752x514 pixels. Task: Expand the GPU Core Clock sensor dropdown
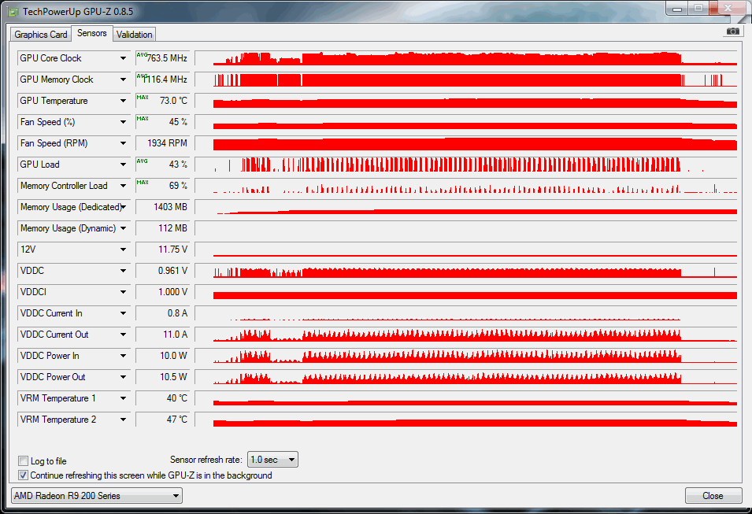point(124,58)
